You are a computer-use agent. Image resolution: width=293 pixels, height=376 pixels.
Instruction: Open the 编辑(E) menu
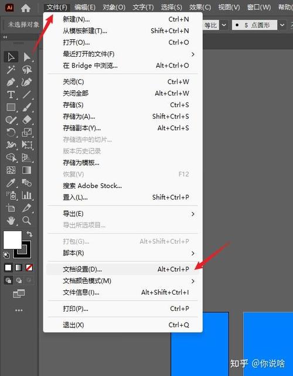[x=85, y=8]
